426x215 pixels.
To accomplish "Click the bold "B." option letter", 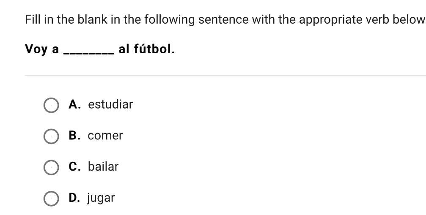I will click(x=75, y=136).
